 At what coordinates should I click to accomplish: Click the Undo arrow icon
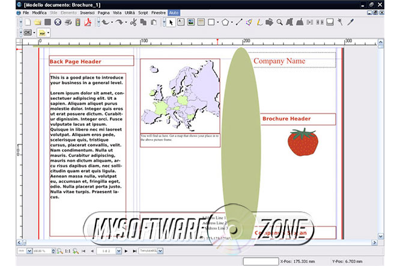coord(105,22)
